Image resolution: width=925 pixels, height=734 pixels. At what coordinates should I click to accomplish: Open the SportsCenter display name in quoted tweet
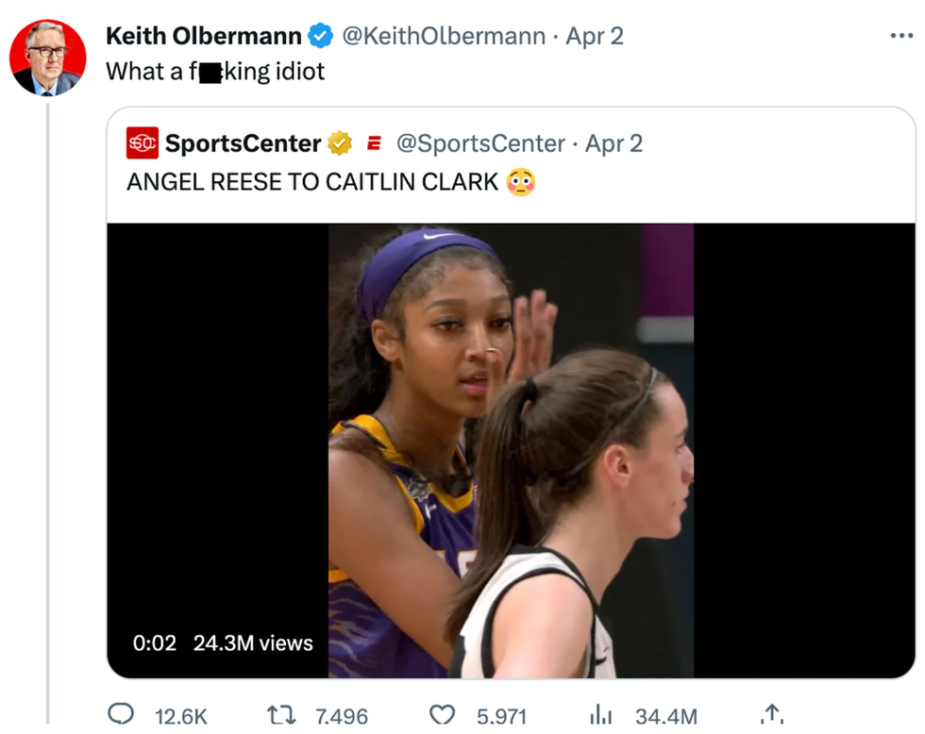click(243, 143)
